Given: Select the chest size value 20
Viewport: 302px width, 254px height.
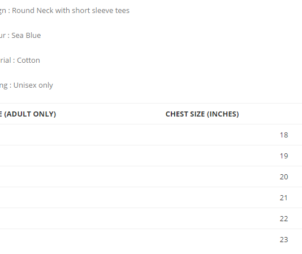Looking at the screenshot, I should [284, 177].
